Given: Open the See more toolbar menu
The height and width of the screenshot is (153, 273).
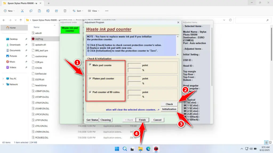Looking at the screenshot, I should coord(107,11).
